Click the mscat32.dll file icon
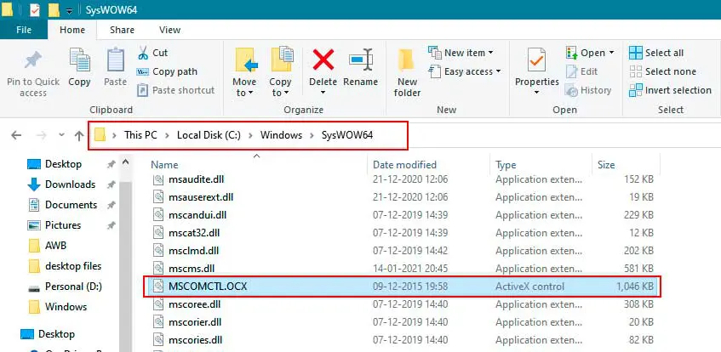 tap(158, 233)
